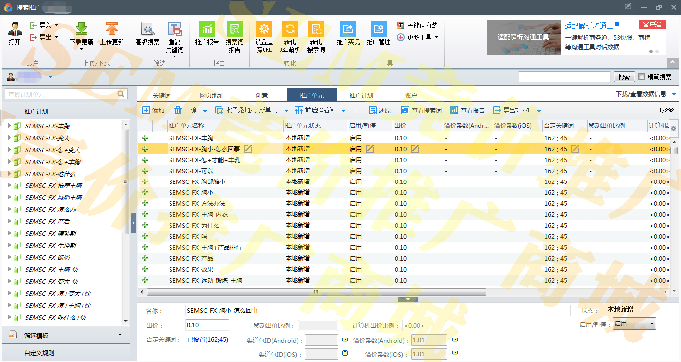This screenshot has height=362, width=681.
Task: Click the 搜索 button
Action: click(x=624, y=77)
